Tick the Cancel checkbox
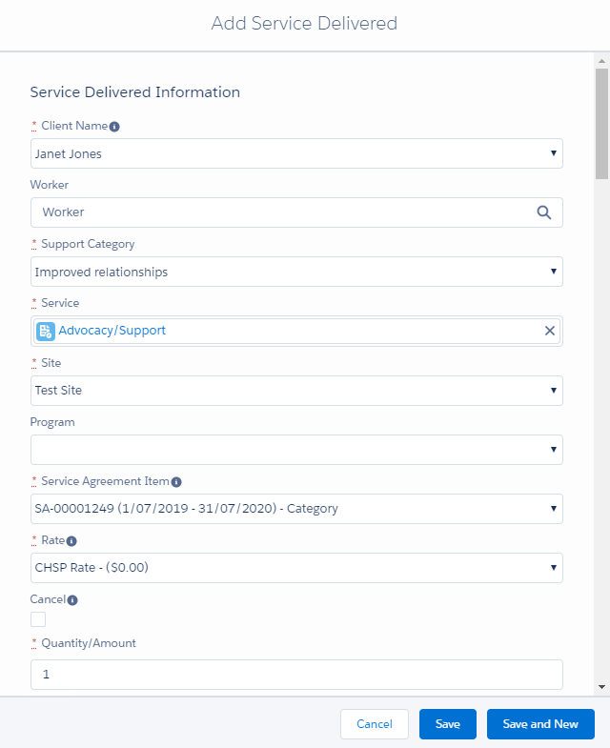610x748 pixels. pyautogui.click(x=38, y=619)
